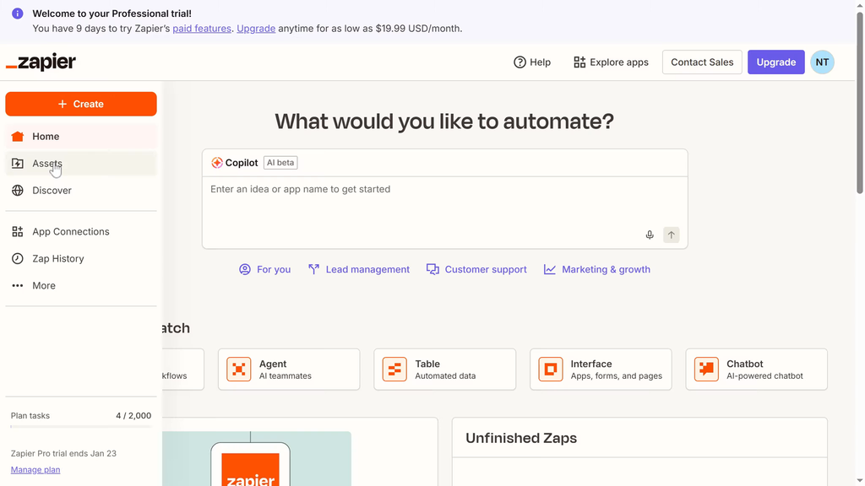The height and width of the screenshot is (486, 865).
Task: Open Explore apps grid icon
Action: click(579, 62)
